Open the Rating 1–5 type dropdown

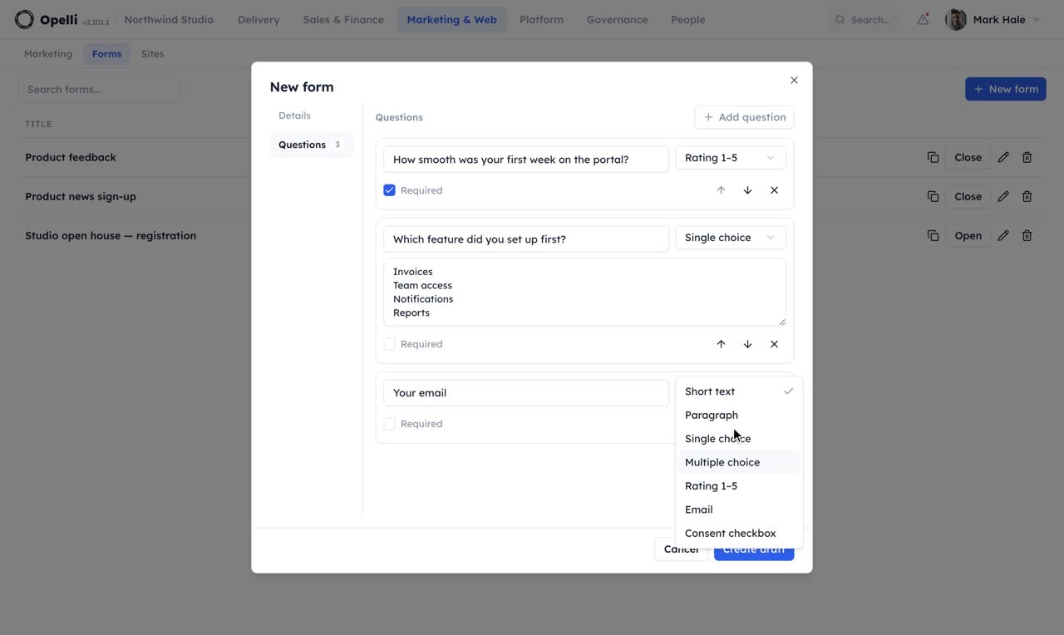tap(730, 158)
